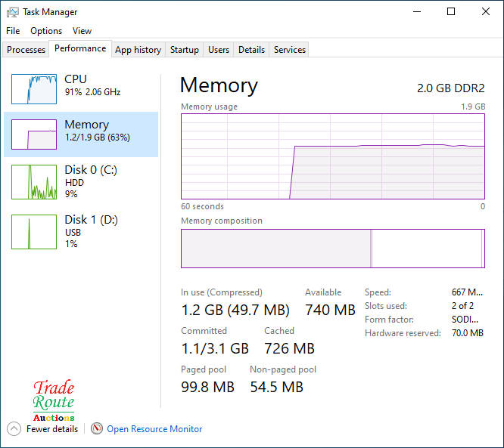Click the Task Manager title bar icon

[13, 12]
